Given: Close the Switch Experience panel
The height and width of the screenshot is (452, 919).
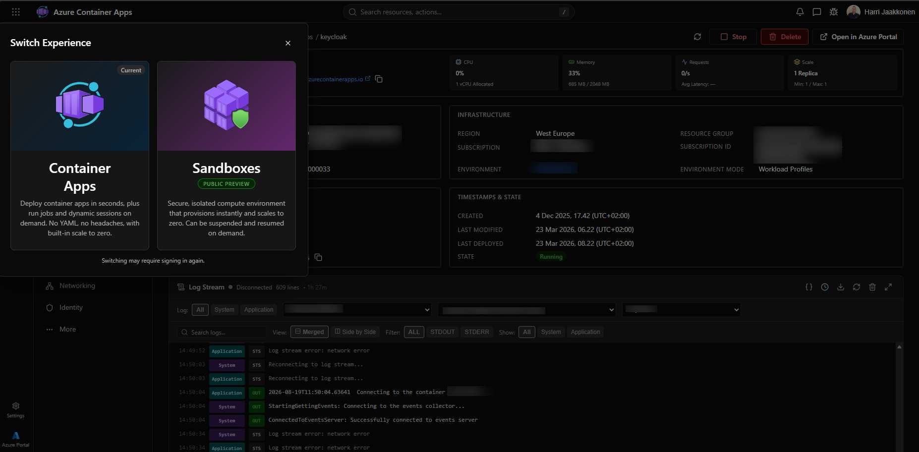Looking at the screenshot, I should click(x=288, y=43).
